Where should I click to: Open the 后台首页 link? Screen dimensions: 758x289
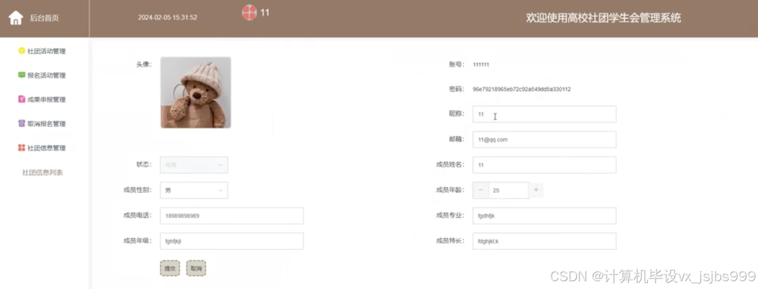pyautogui.click(x=45, y=18)
